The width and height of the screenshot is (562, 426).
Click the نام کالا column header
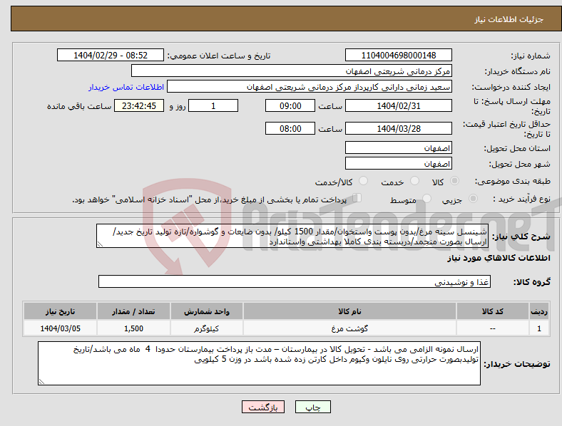click(349, 311)
